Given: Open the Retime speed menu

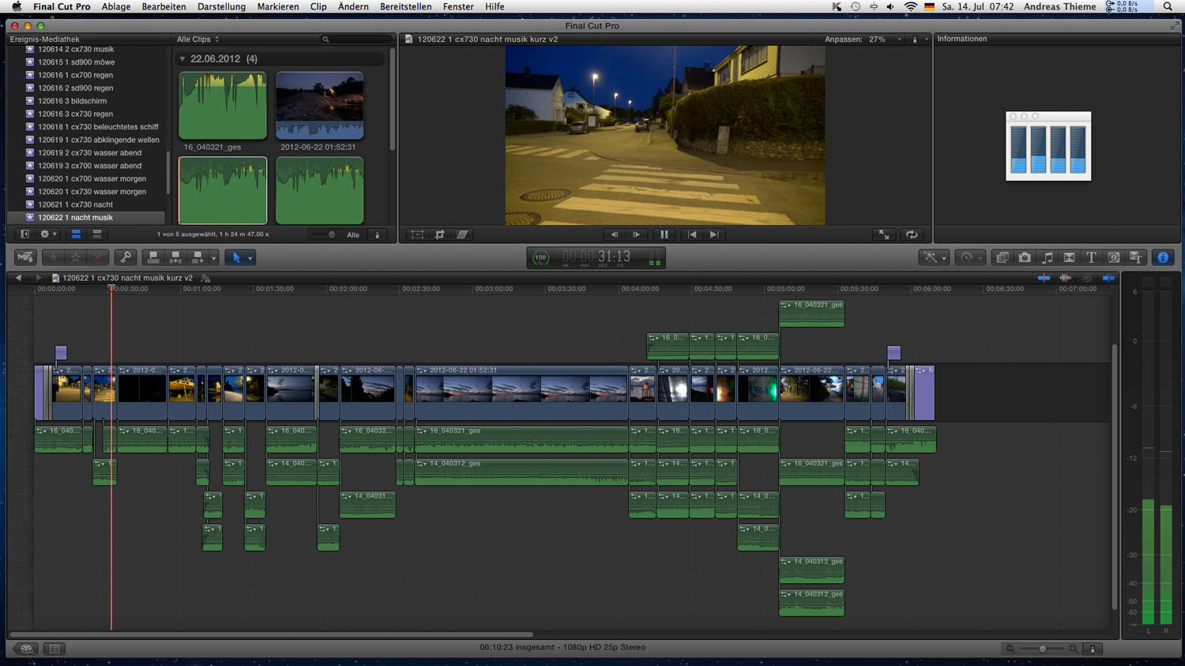Looking at the screenshot, I should coord(969,257).
